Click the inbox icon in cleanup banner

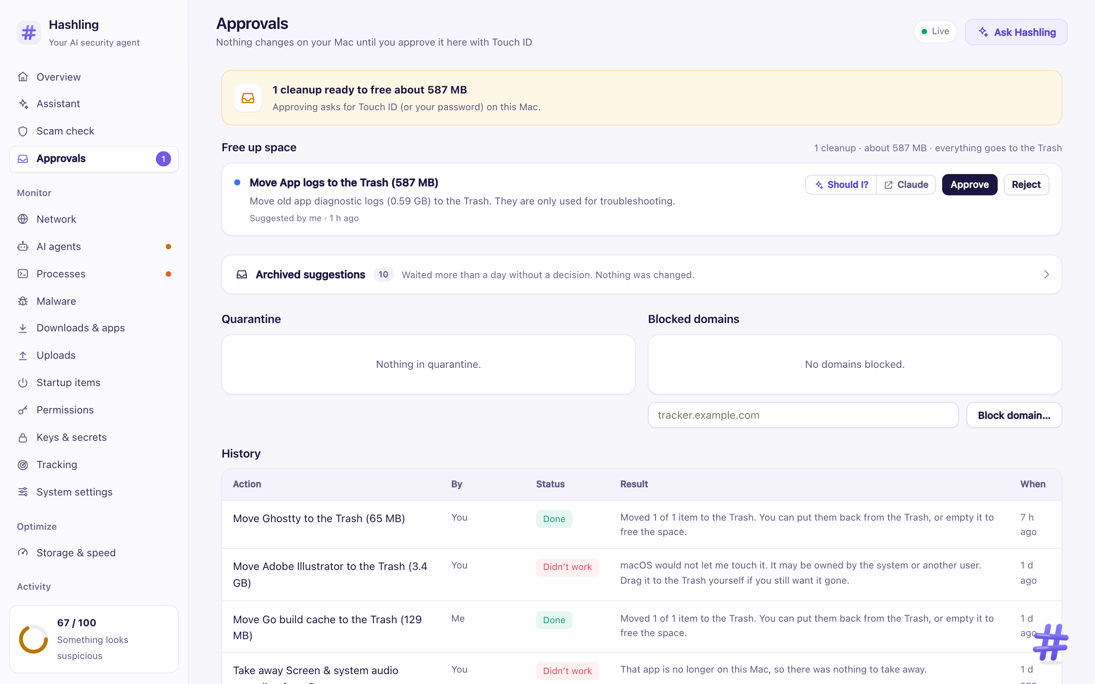click(248, 98)
